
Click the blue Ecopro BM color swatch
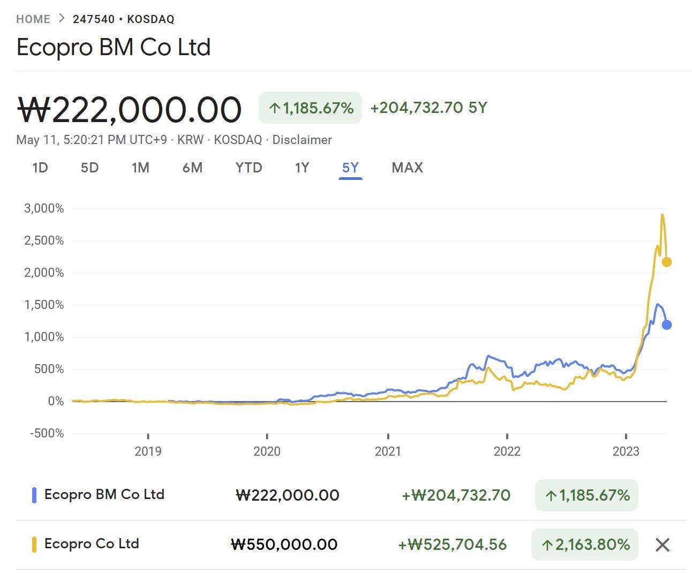[34, 495]
